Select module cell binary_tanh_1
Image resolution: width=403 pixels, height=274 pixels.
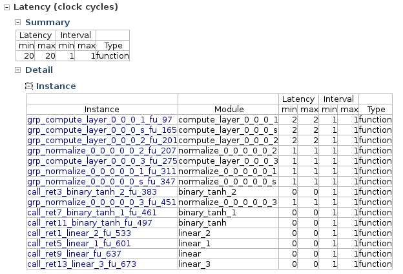228,212
